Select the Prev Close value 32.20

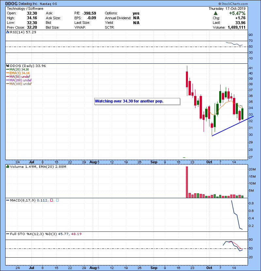32,27
